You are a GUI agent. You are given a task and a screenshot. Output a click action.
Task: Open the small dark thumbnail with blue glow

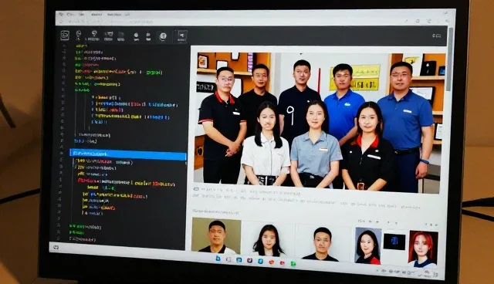(394, 242)
